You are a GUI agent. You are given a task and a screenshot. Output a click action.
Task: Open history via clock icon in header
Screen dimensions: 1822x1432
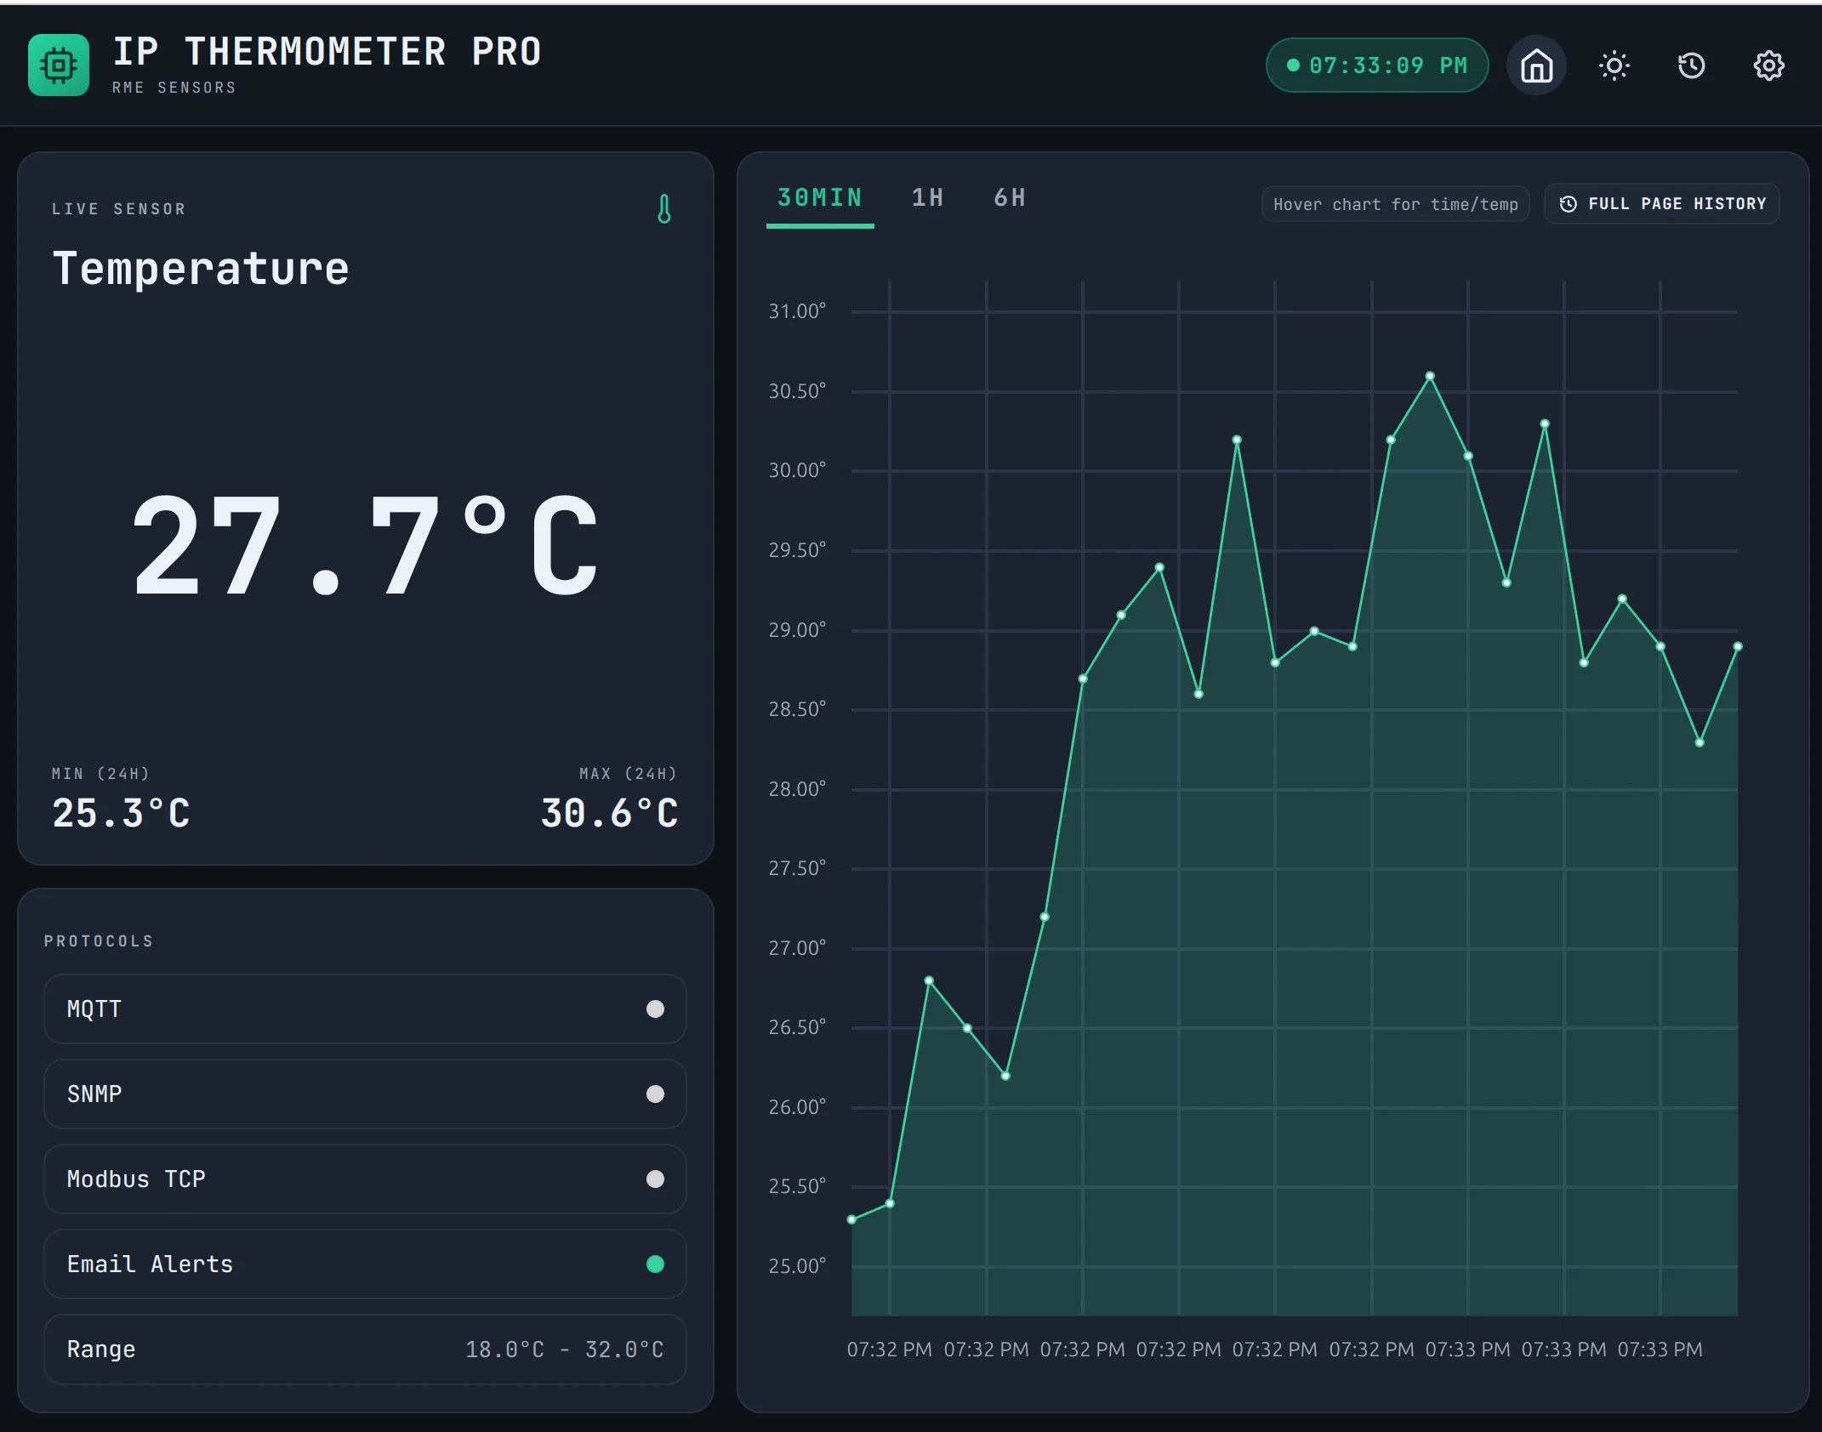click(x=1691, y=65)
